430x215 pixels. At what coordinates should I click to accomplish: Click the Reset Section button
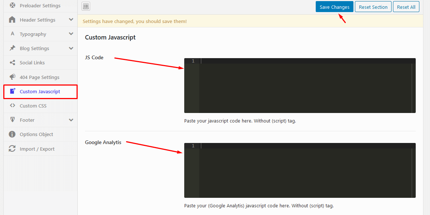click(373, 7)
